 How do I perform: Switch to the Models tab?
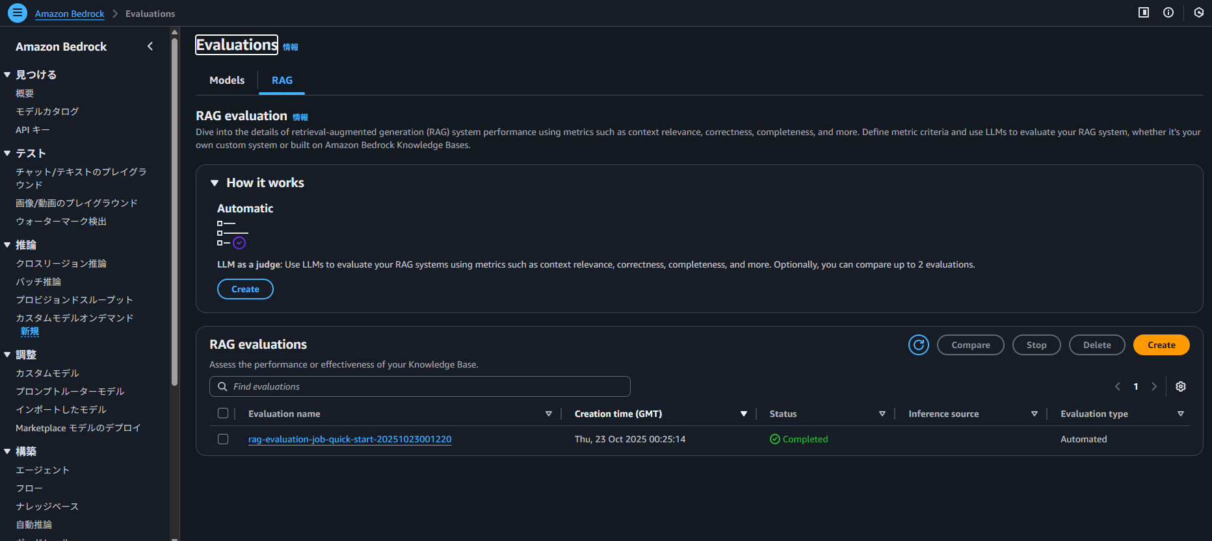tap(227, 81)
